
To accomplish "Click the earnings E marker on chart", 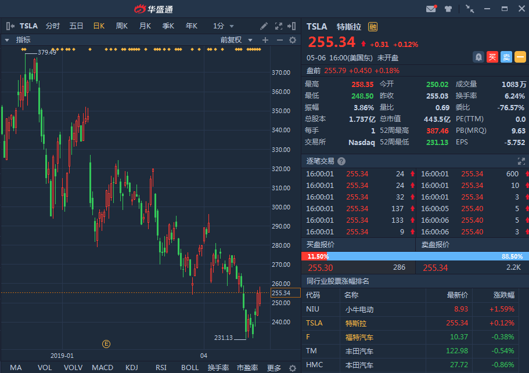I will point(106,344).
